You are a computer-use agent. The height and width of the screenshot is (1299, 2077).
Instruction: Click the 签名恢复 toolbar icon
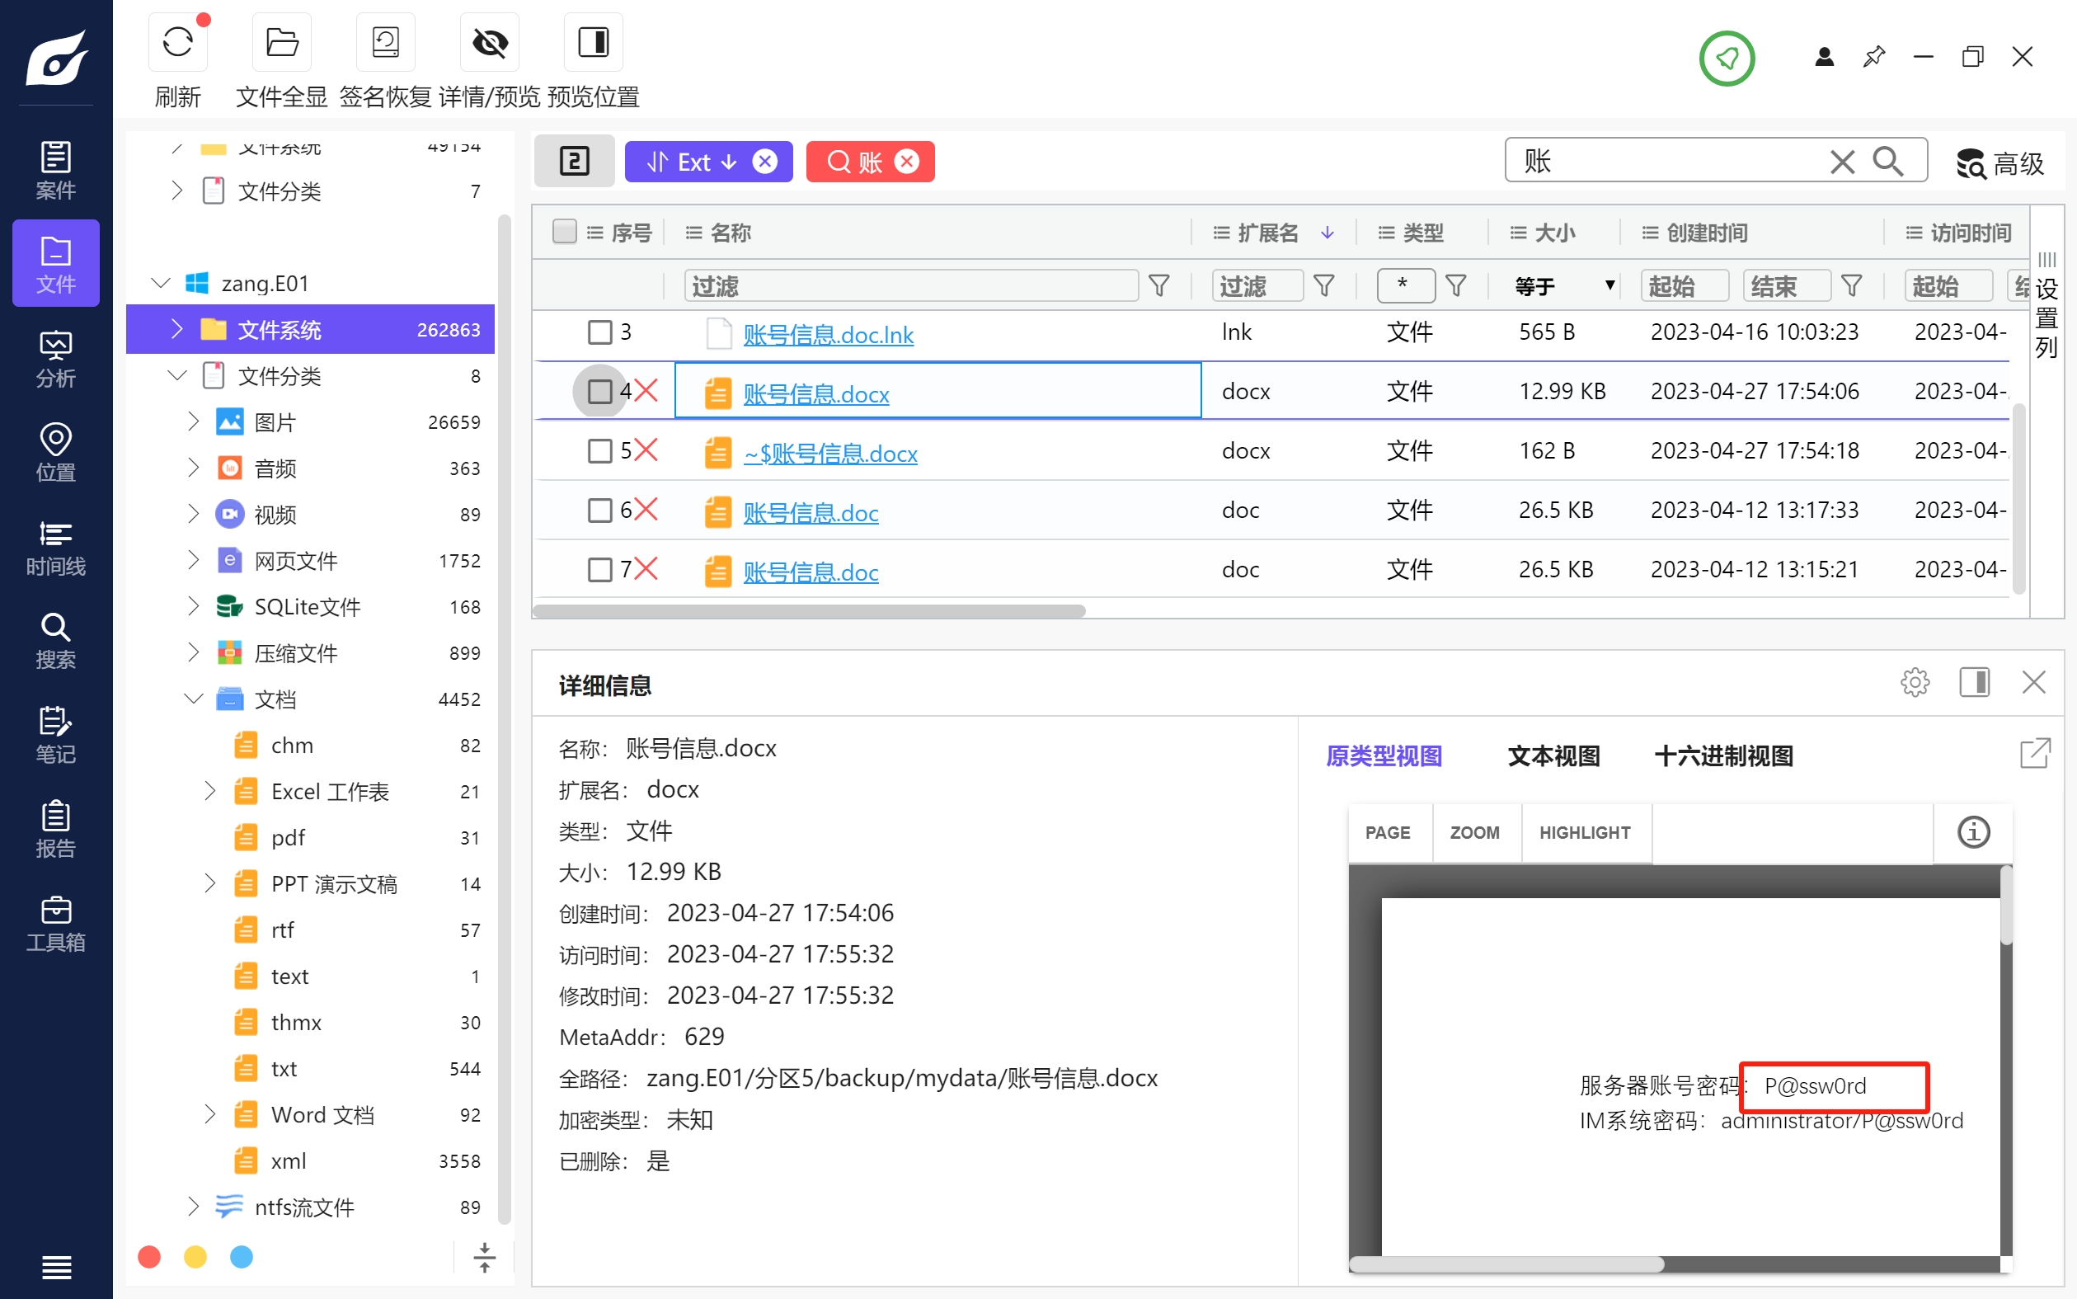coord(386,42)
